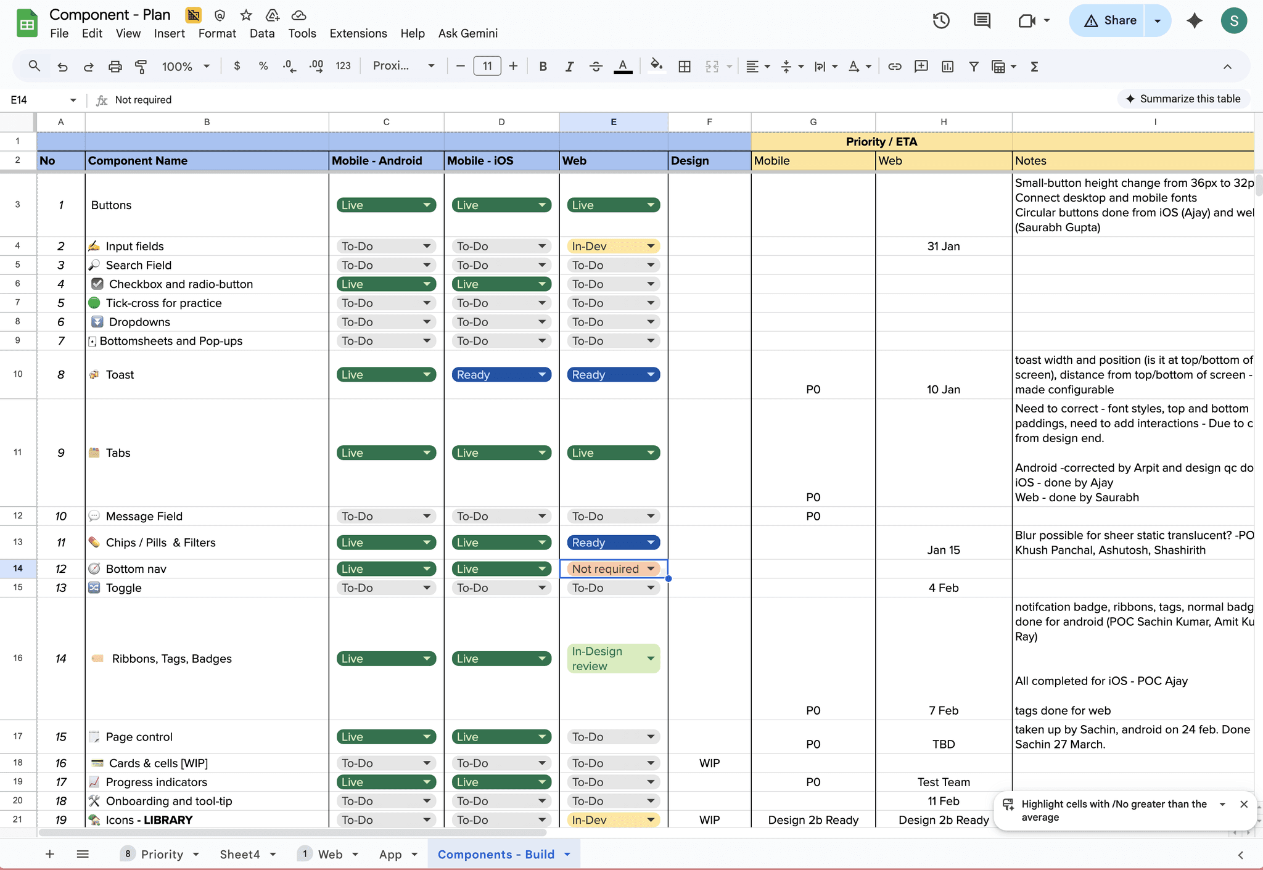Screen dimensions: 1263x870
Task: Open In-Dev dropdown for Input fields
Action: [651, 246]
